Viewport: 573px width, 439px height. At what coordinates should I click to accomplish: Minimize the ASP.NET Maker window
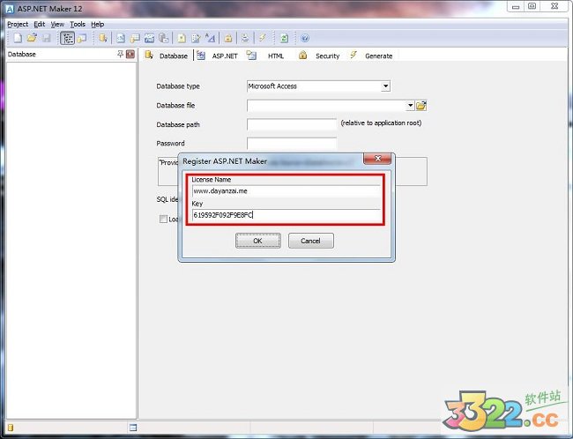point(516,6)
